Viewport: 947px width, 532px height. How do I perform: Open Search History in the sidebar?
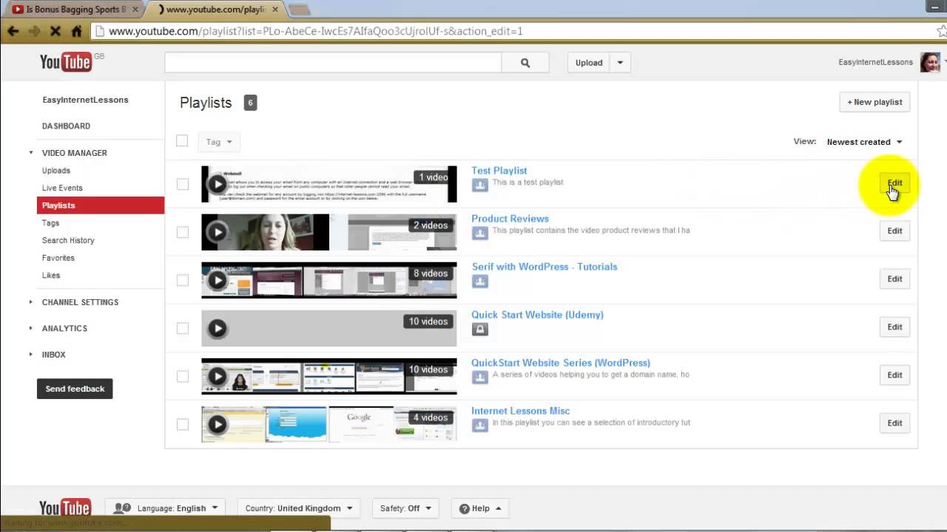pos(68,241)
